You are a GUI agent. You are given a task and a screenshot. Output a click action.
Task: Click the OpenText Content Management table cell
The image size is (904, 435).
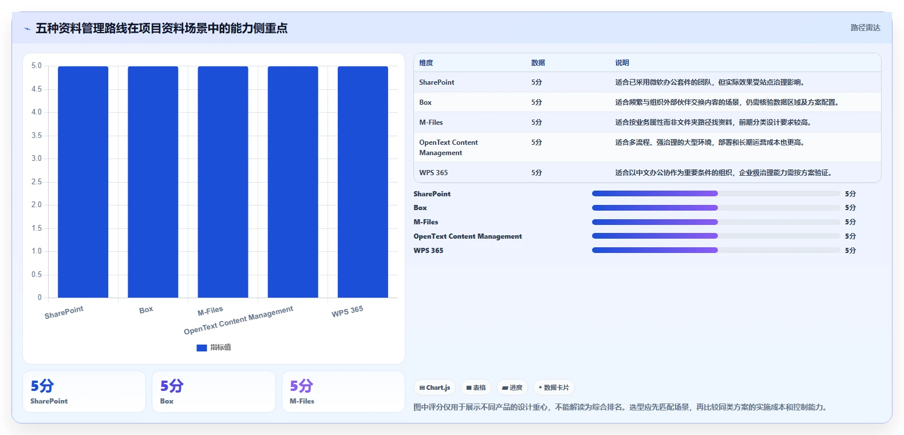pyautogui.click(x=449, y=148)
